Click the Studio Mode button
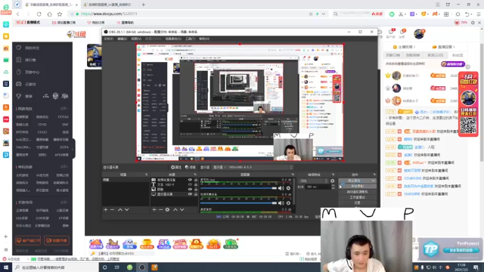This screenshot has width=484, height=272. (x=358, y=197)
